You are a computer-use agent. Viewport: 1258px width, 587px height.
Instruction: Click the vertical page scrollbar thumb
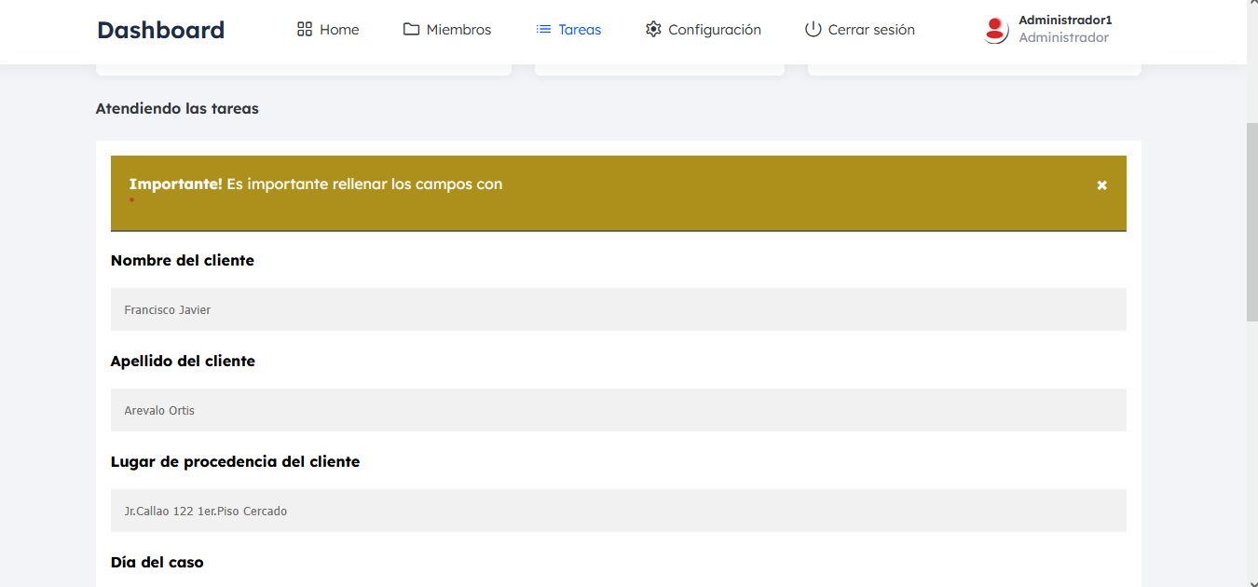[x=1251, y=222]
